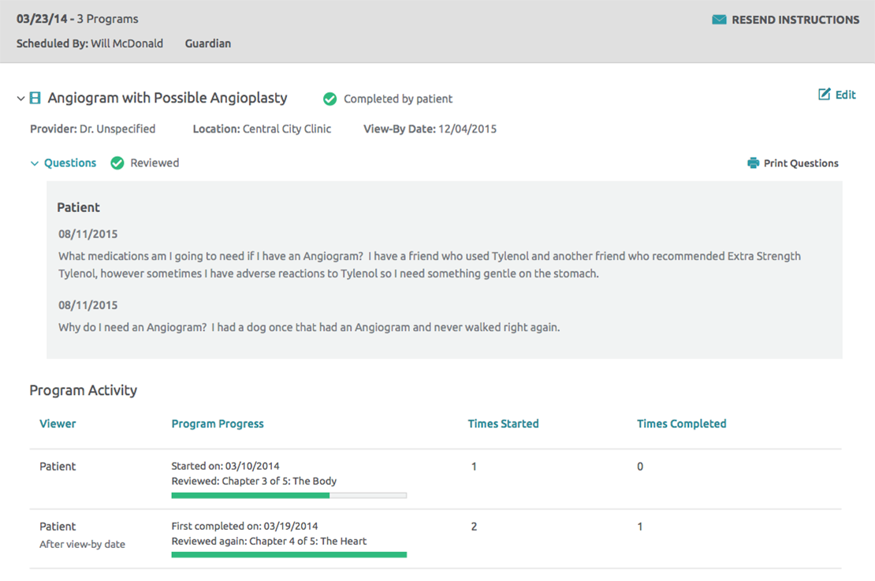The image size is (875, 581).
Task: Click green checkmark next to Completed by patient
Action: (330, 99)
